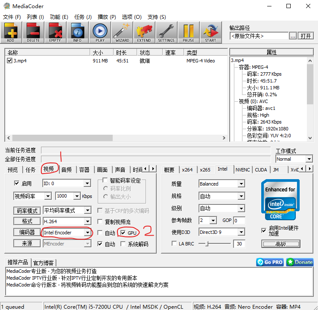Open the 功能 (E) menu
This screenshot has width=318, height=310.
pos(59,17)
